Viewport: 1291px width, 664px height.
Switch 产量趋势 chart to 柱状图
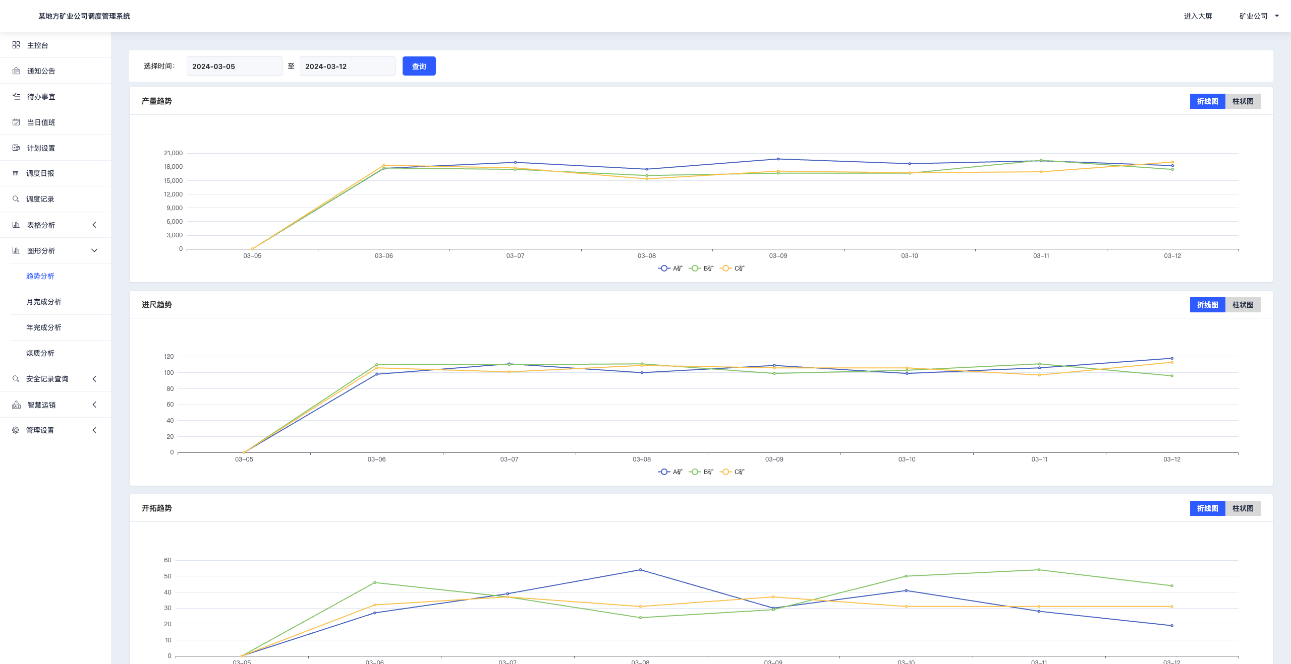coord(1243,101)
